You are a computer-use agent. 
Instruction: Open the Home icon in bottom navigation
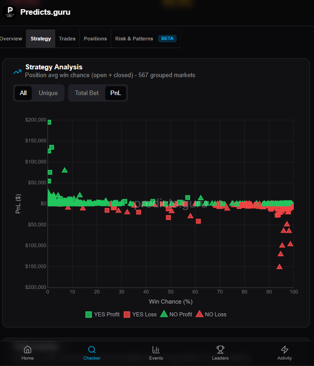coord(28,349)
